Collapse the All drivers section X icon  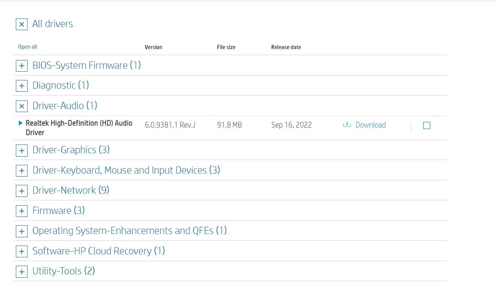tap(22, 25)
